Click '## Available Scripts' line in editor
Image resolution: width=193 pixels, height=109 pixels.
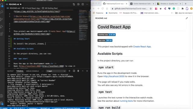[24, 49]
